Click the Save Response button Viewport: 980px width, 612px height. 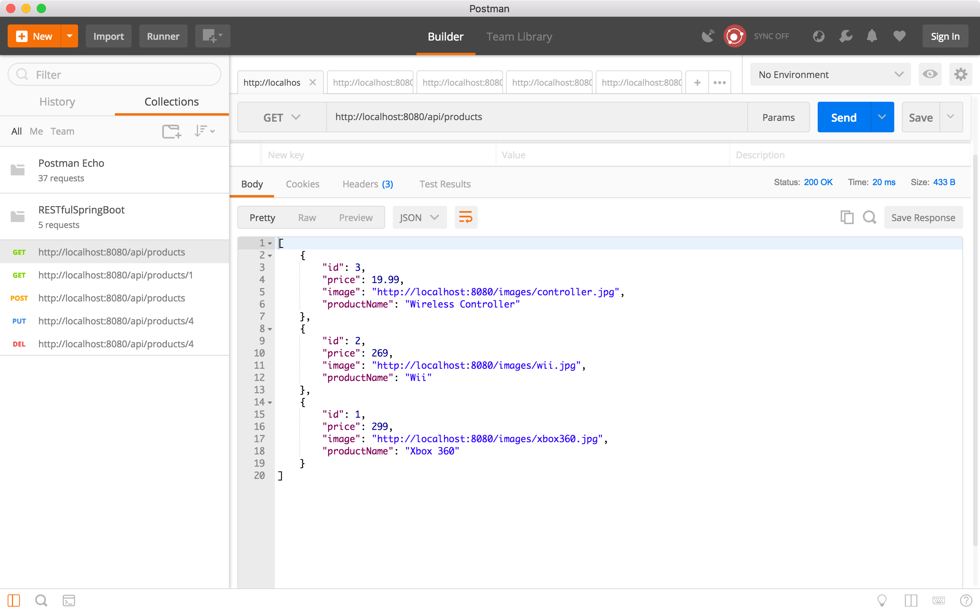pos(923,217)
